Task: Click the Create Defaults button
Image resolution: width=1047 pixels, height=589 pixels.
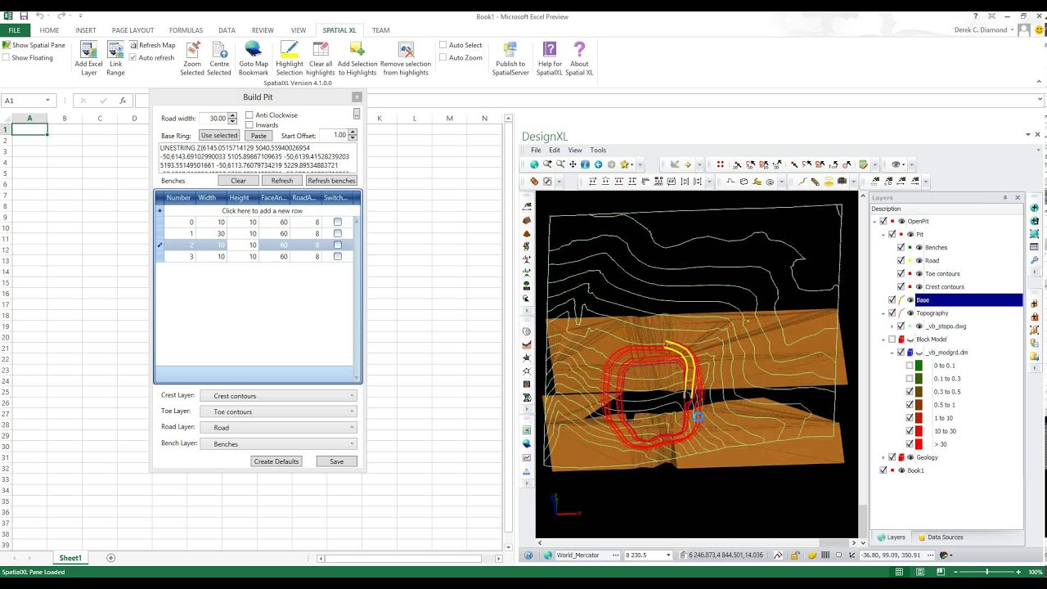Action: [x=276, y=461]
